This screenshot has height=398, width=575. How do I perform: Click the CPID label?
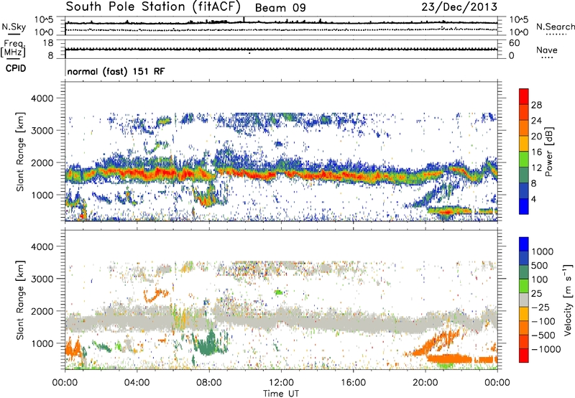click(x=16, y=68)
